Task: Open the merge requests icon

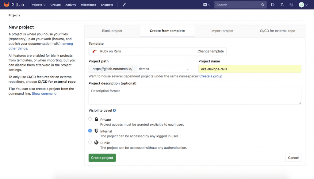Action: pos(282,5)
